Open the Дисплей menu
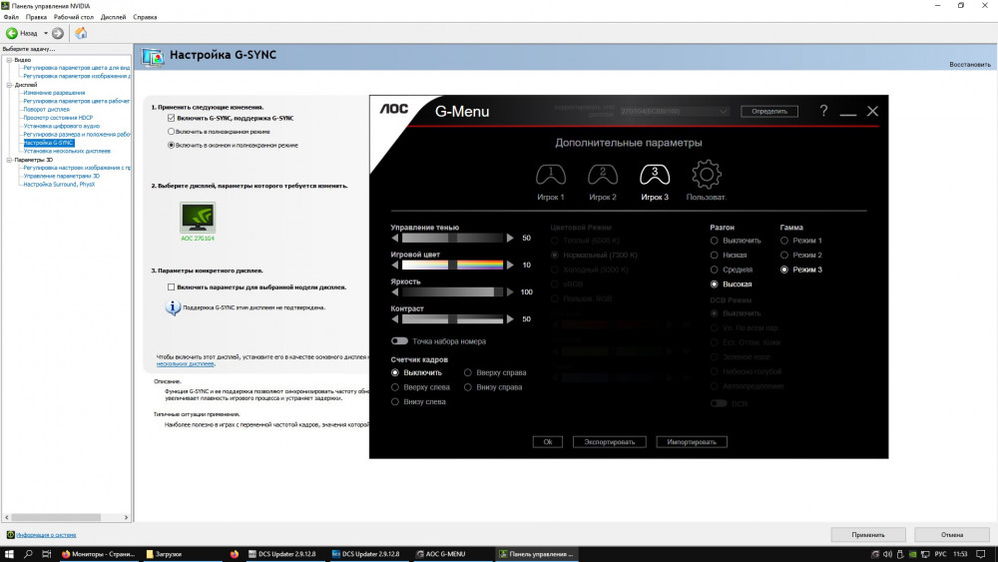 pos(114,17)
